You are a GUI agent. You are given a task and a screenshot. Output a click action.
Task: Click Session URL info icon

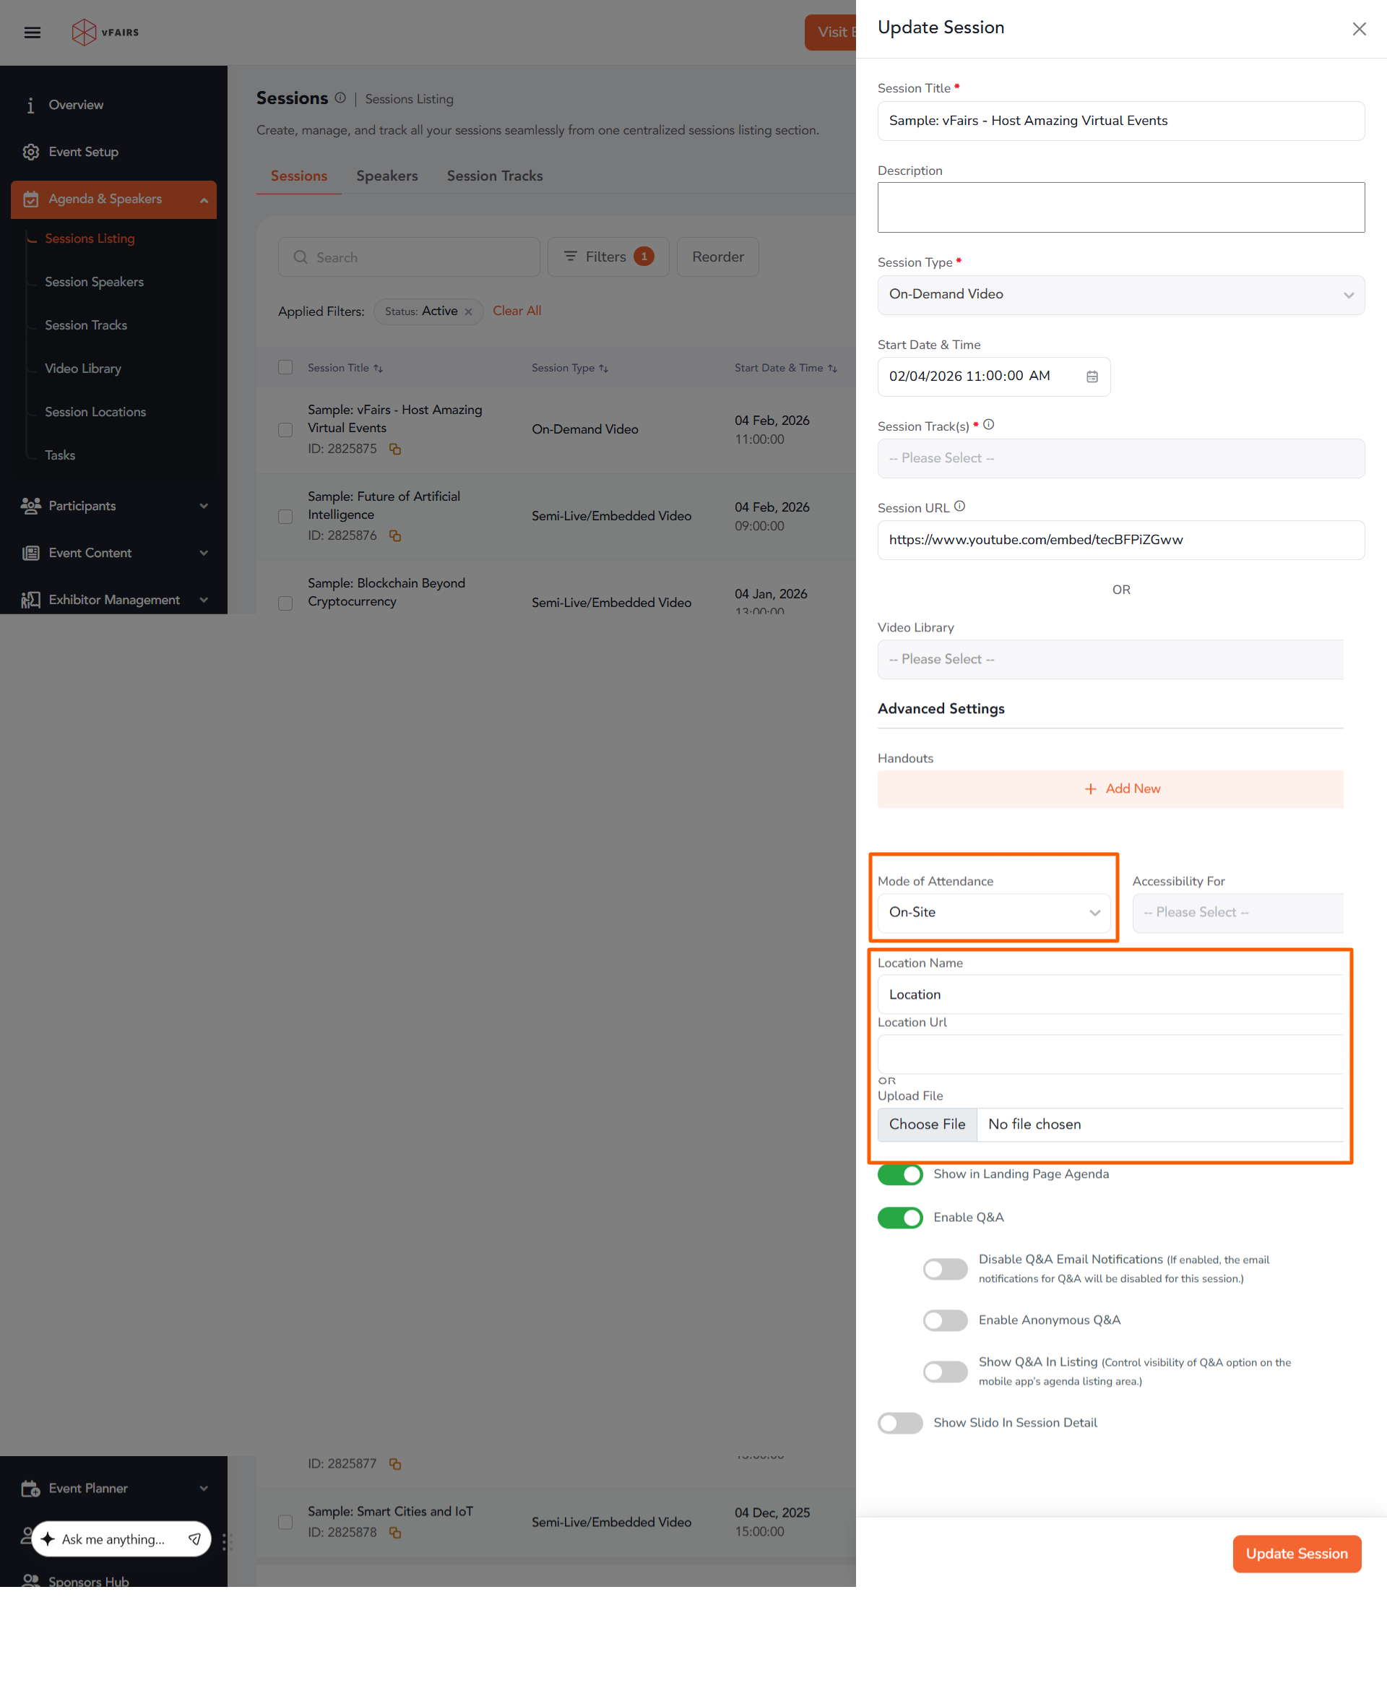[x=959, y=507]
